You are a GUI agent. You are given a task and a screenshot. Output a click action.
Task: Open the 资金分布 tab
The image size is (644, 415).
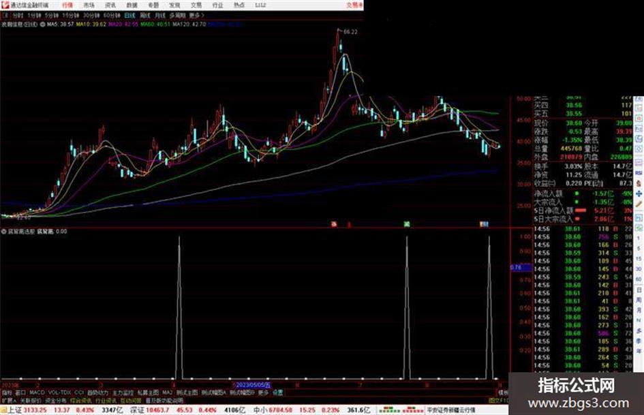coord(56,401)
